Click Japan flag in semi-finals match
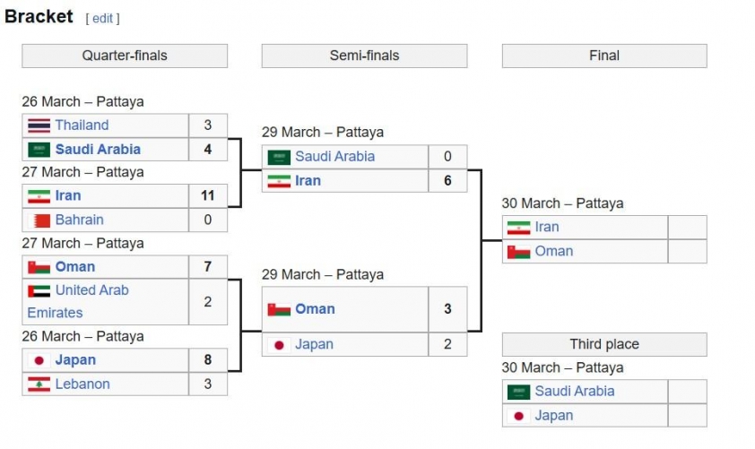Screen dimensions: 755x449 coord(279,344)
